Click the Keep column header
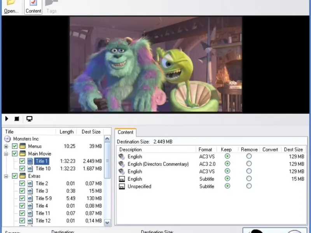Screen dimensions: 311x233 (x=226, y=150)
